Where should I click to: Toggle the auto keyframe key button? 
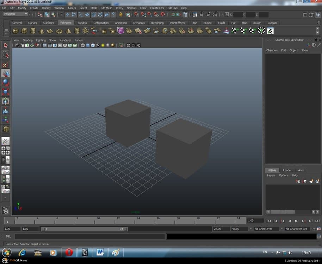point(314,229)
